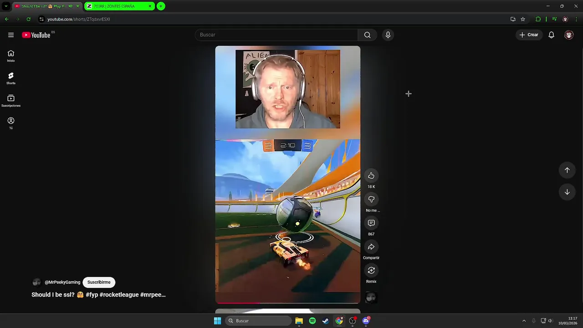Mute the YouTube tab via its speaker icon

click(70, 6)
